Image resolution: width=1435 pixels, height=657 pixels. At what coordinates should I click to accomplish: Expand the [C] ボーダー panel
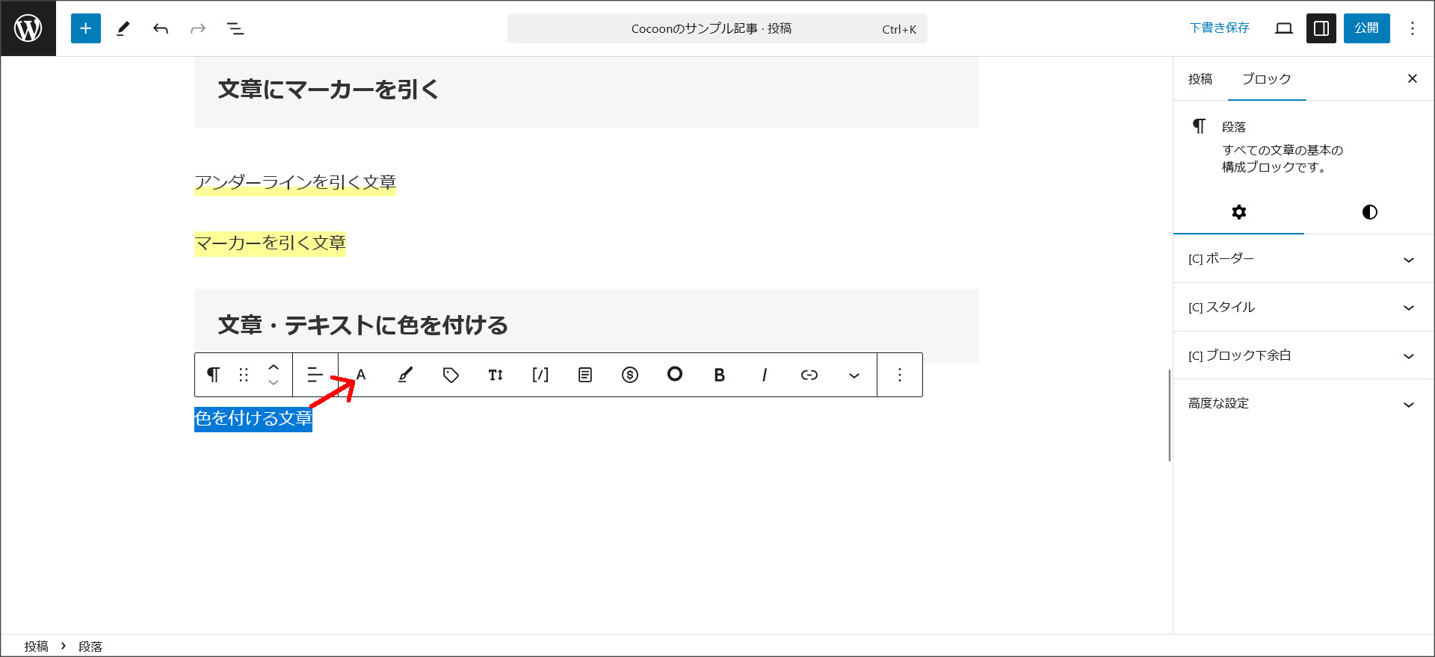(x=1303, y=259)
